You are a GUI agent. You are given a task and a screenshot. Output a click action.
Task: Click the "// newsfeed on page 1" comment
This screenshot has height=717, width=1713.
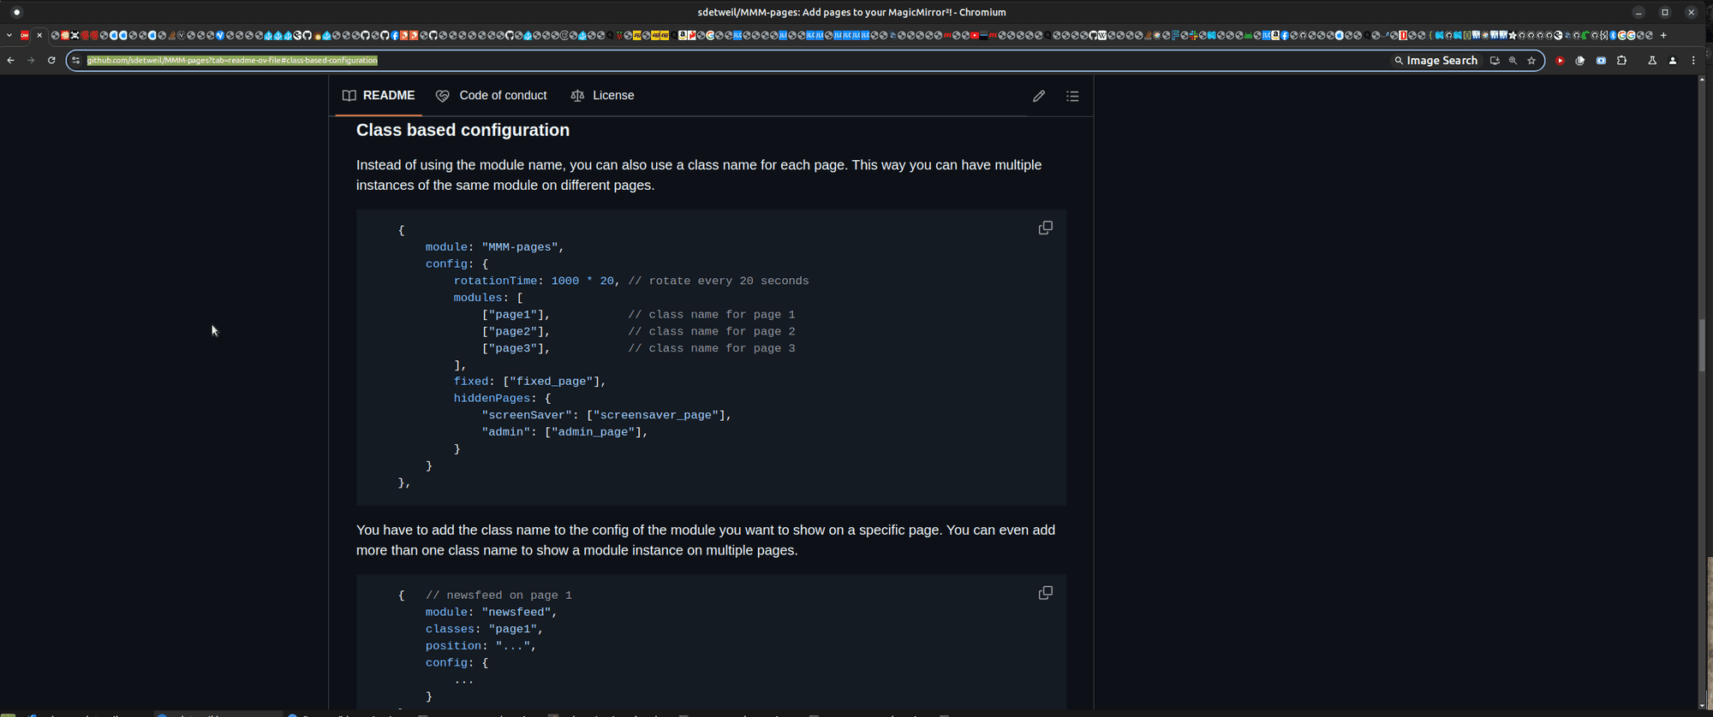(x=498, y=596)
